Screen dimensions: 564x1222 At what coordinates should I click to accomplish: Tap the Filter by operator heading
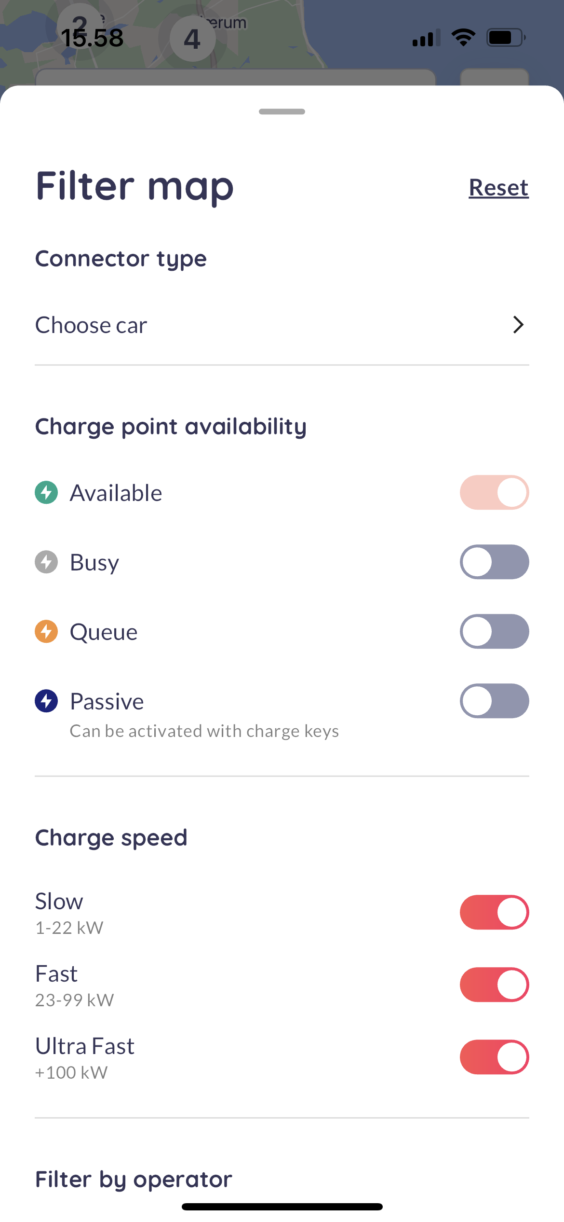click(134, 1179)
